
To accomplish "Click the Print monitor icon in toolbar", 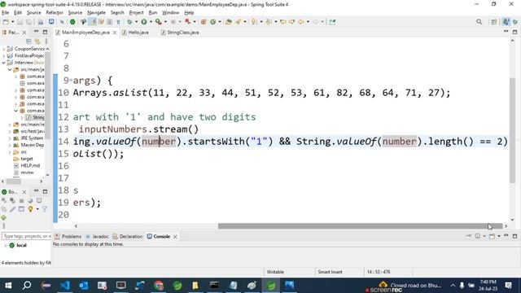I will 51,22.
